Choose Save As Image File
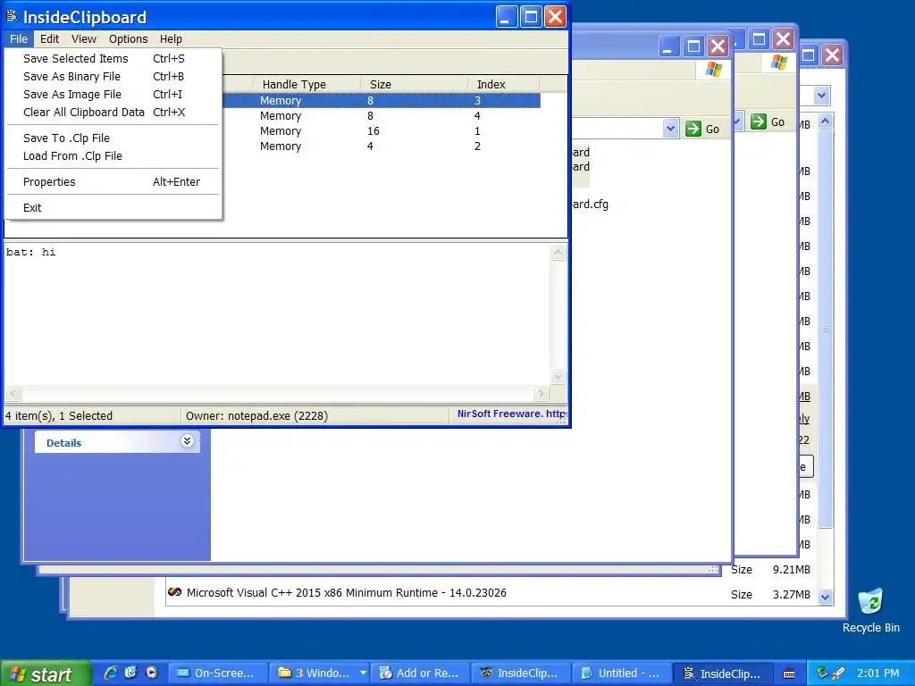This screenshot has width=915, height=686. coord(113,95)
